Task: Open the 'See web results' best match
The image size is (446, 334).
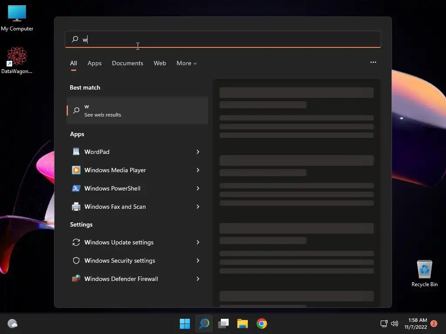Action: click(137, 110)
